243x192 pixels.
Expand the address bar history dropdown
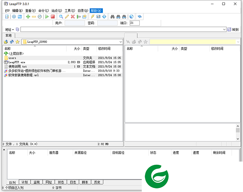tap(224, 30)
